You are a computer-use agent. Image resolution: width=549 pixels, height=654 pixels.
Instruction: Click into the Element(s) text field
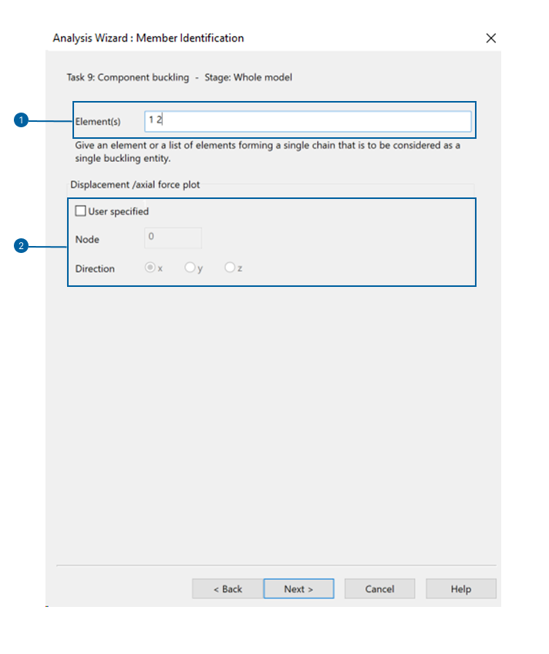pos(308,121)
